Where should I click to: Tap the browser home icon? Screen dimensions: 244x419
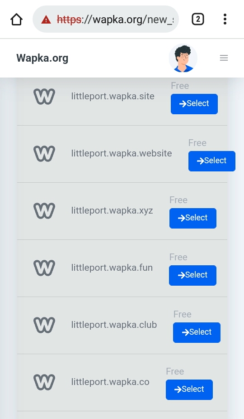[x=16, y=19]
